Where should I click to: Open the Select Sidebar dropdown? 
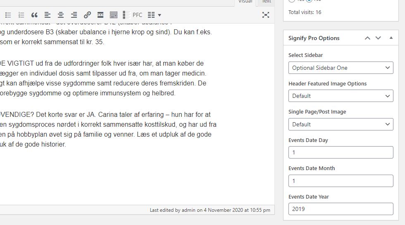[x=341, y=68]
